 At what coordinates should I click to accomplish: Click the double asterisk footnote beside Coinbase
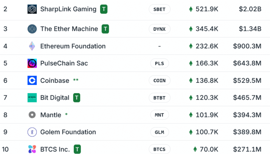click(76, 80)
